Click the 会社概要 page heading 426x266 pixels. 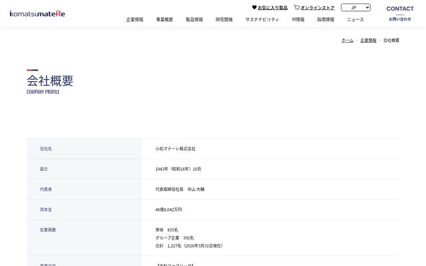tap(50, 80)
